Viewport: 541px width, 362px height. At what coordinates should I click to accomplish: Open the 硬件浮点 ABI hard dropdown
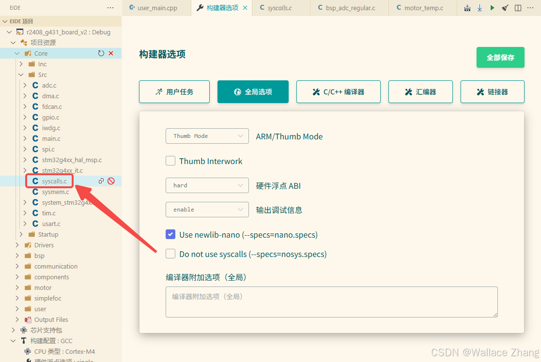[207, 185]
